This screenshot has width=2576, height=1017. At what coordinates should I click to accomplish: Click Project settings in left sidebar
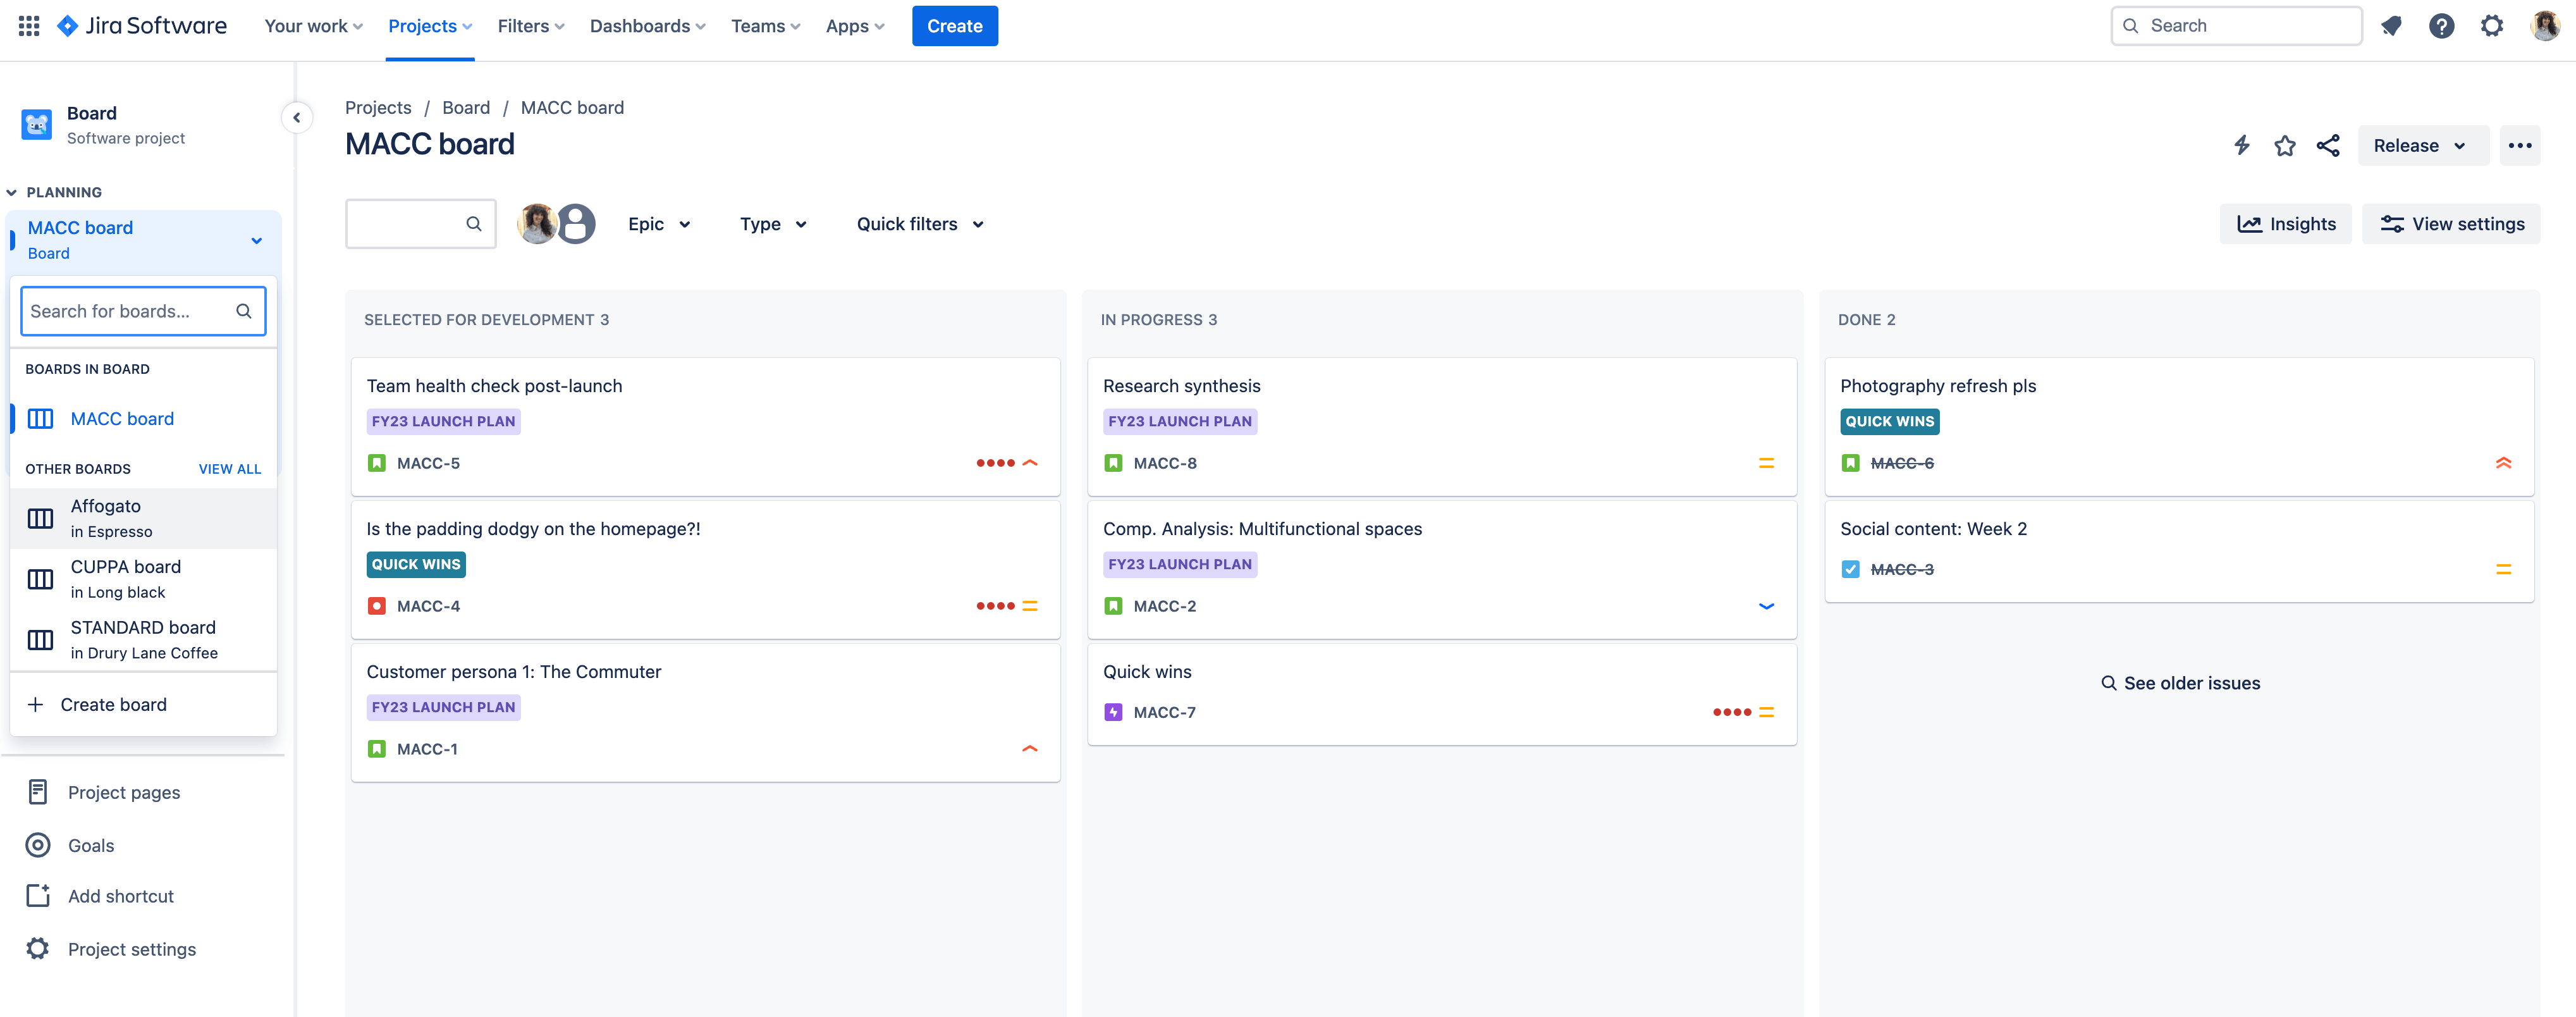click(132, 948)
